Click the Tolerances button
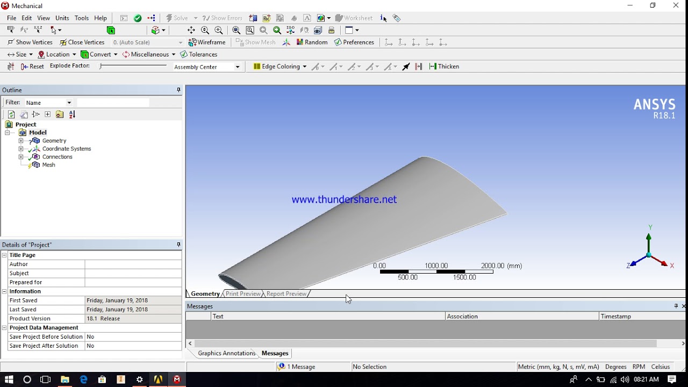688x387 pixels. [199, 54]
